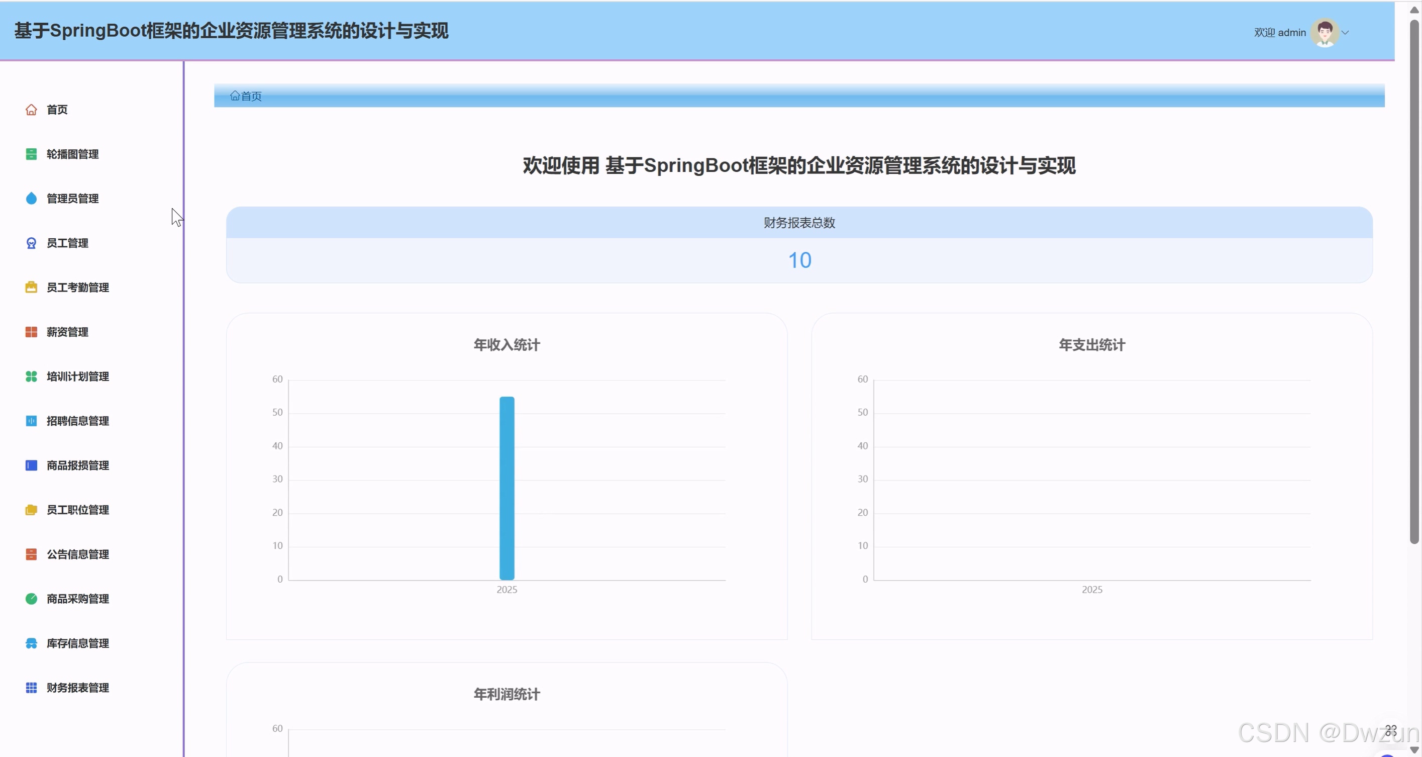The image size is (1422, 757).
Task: Click the admin avatar picture
Action: [1325, 33]
